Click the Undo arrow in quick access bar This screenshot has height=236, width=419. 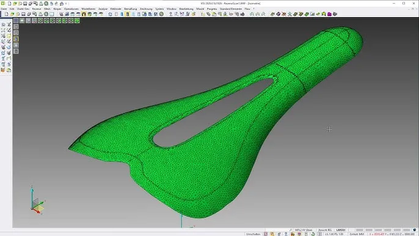click(x=51, y=4)
